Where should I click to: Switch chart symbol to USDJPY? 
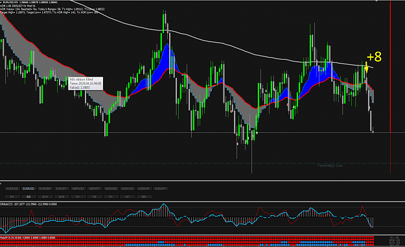[x=160, y=189]
